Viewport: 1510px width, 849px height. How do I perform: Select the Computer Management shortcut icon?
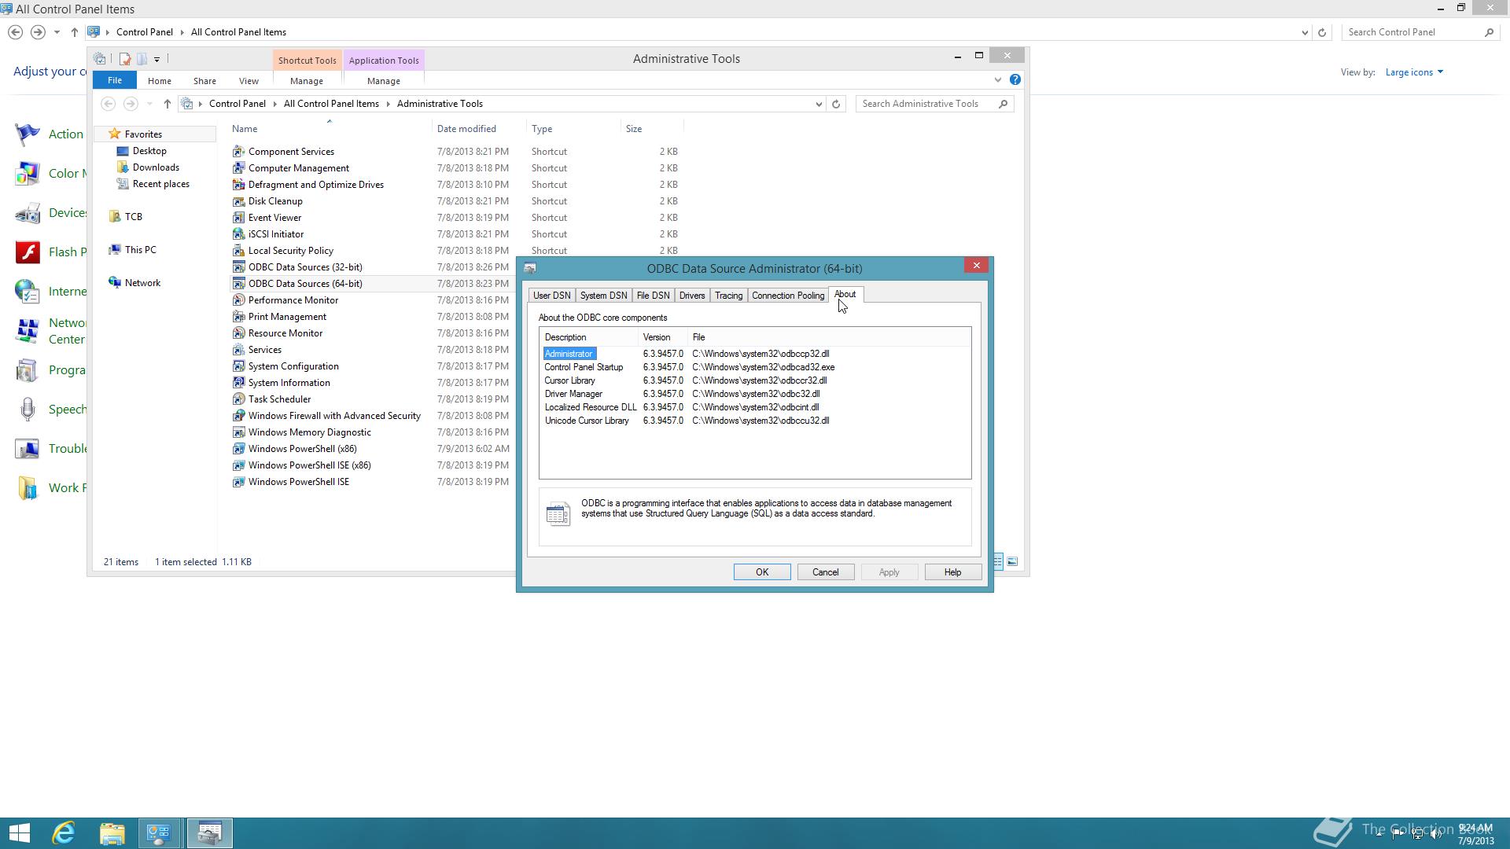[x=239, y=168]
